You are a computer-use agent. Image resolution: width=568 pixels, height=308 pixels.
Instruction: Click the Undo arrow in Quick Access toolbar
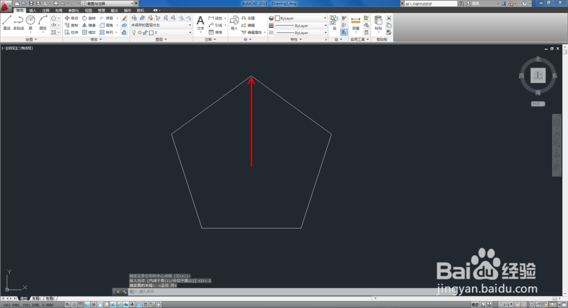click(63, 3)
